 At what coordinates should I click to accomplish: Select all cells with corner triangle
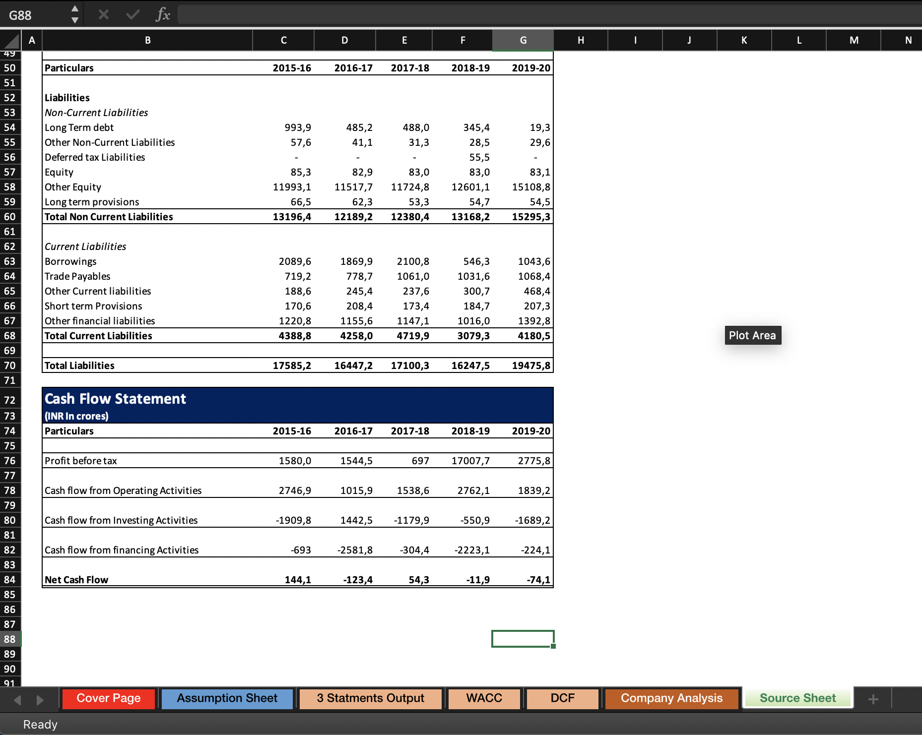pyautogui.click(x=10, y=40)
